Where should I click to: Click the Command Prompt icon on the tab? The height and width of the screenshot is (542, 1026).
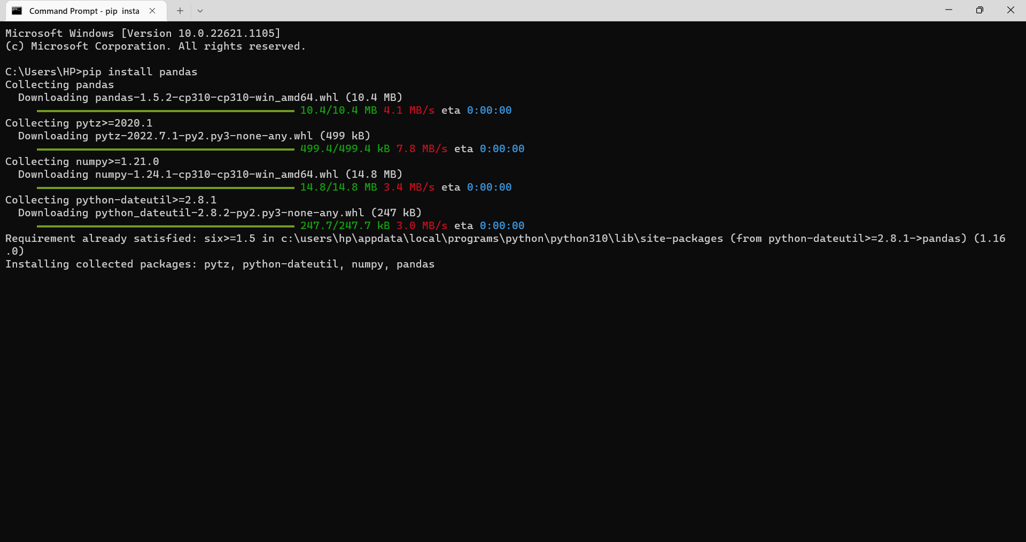17,11
